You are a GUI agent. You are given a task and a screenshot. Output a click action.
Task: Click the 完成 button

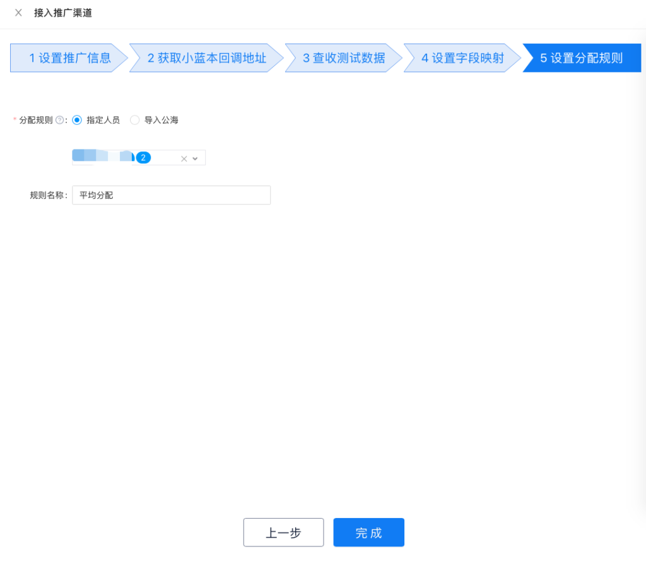368,533
